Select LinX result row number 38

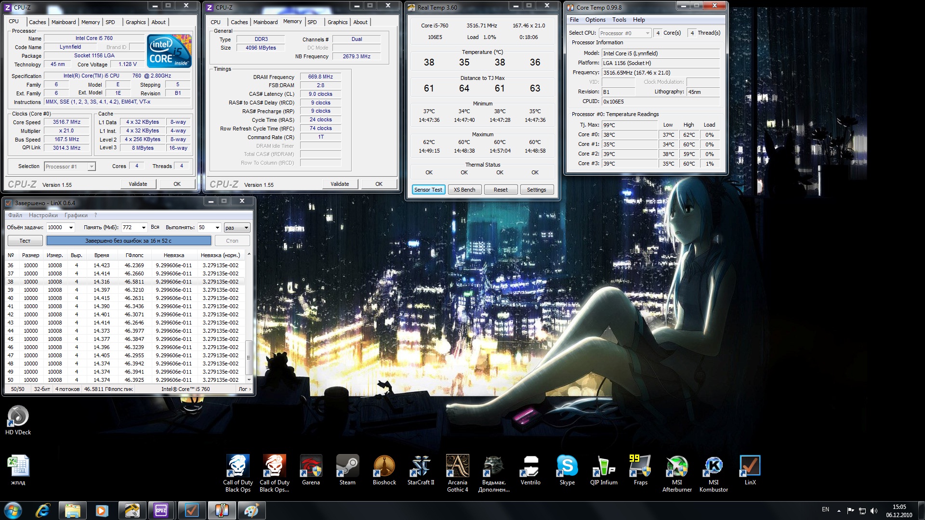[125, 282]
